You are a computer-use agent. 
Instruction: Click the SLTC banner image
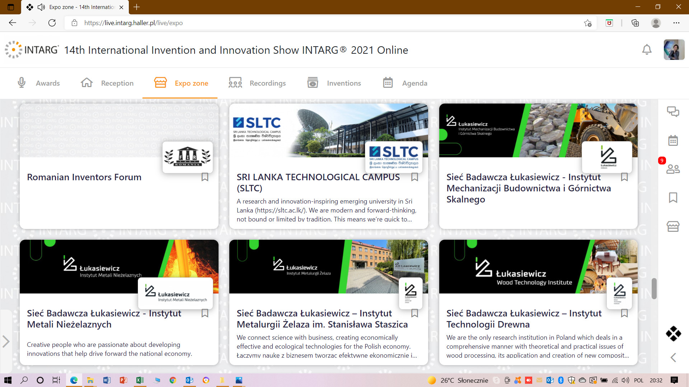[x=328, y=130]
